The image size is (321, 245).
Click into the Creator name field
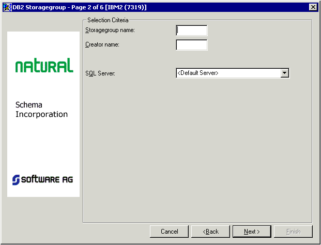click(x=191, y=45)
